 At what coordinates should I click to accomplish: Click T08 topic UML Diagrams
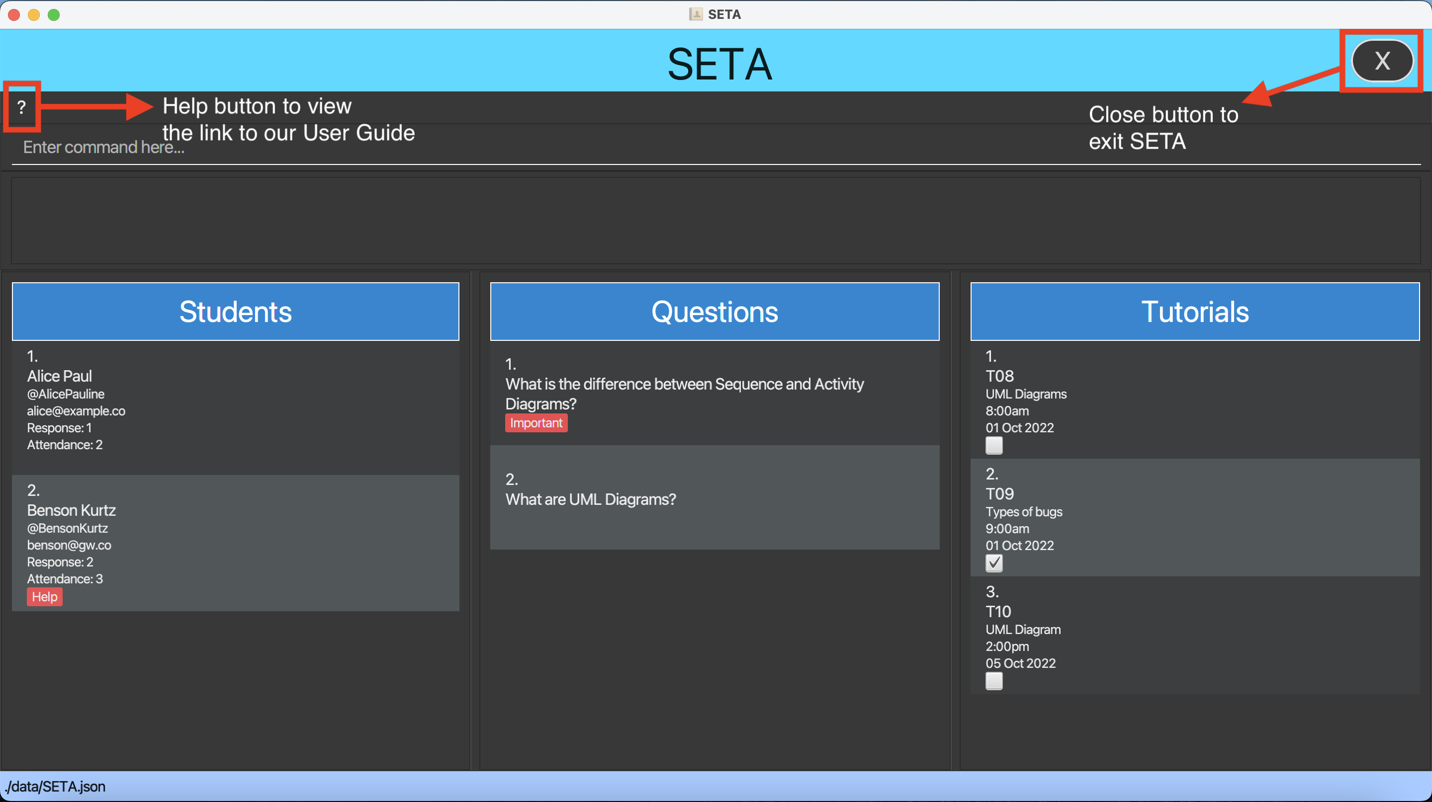pos(1026,395)
